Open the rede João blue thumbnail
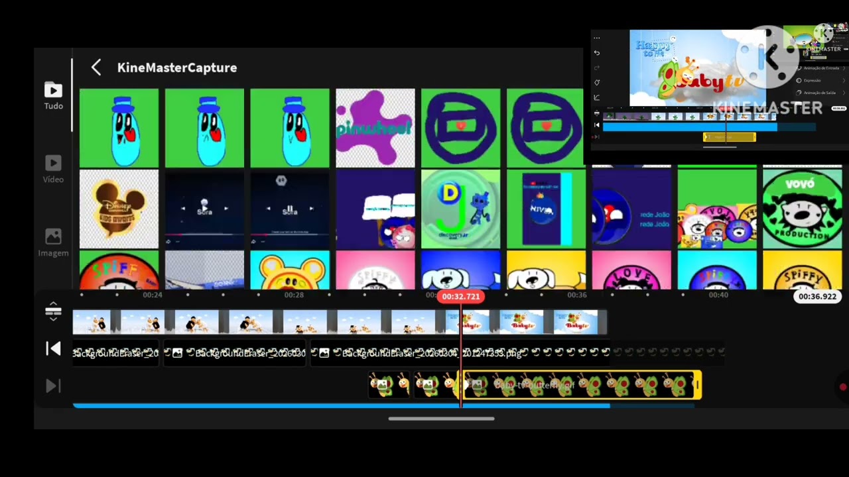Screen dimensions: 849x477 631,209
